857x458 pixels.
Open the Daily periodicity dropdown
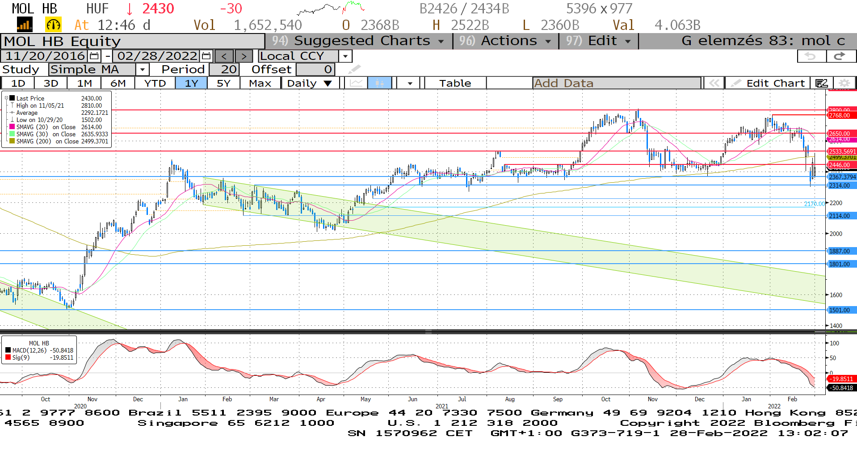(x=310, y=83)
